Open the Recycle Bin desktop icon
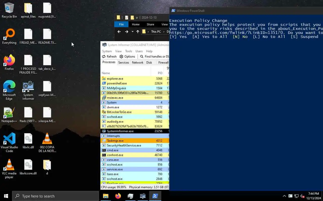Screen dimensions: 323x201 coord(9,11)
